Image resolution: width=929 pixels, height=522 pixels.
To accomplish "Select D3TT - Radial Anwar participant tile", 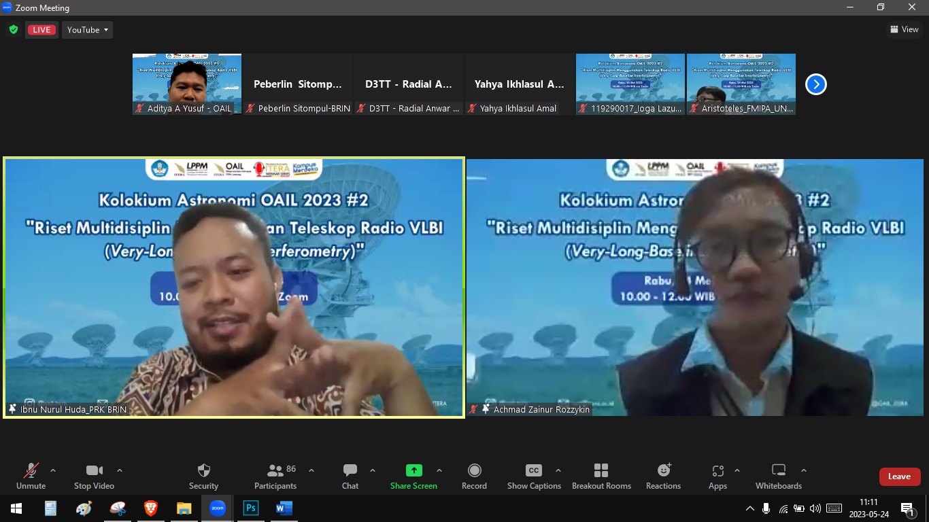I will [409, 84].
